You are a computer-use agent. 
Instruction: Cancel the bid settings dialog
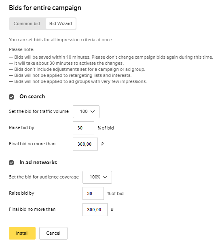pos(53,233)
